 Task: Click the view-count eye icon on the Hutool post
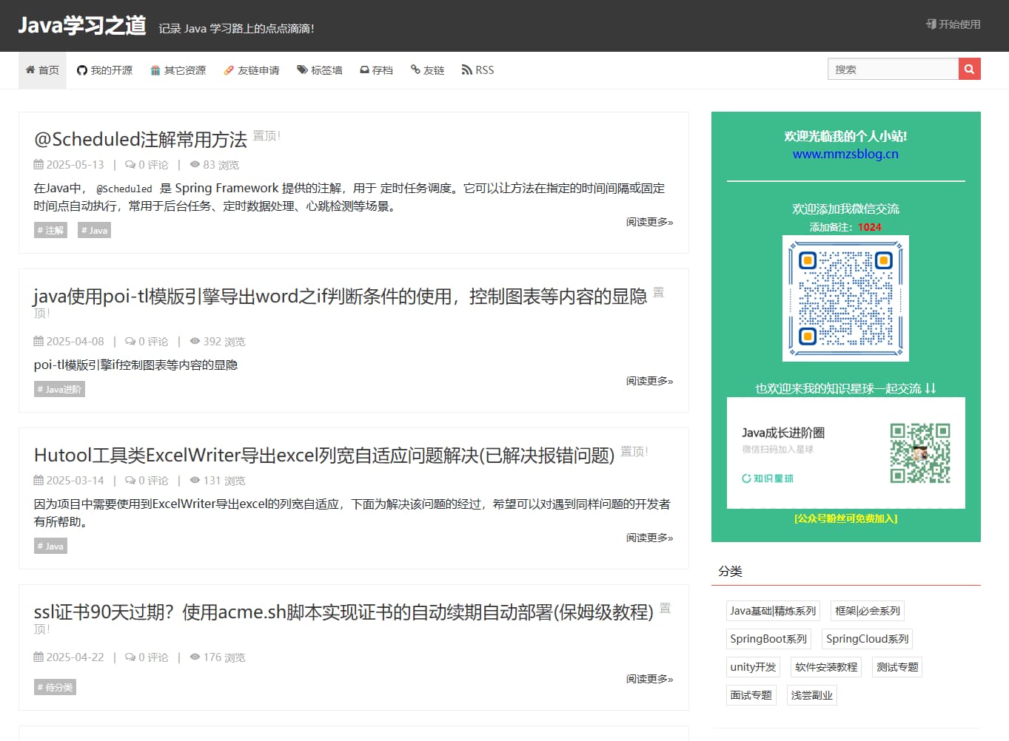click(195, 480)
